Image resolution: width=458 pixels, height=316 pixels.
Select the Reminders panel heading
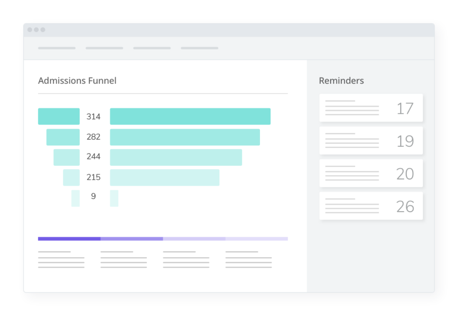(x=342, y=81)
